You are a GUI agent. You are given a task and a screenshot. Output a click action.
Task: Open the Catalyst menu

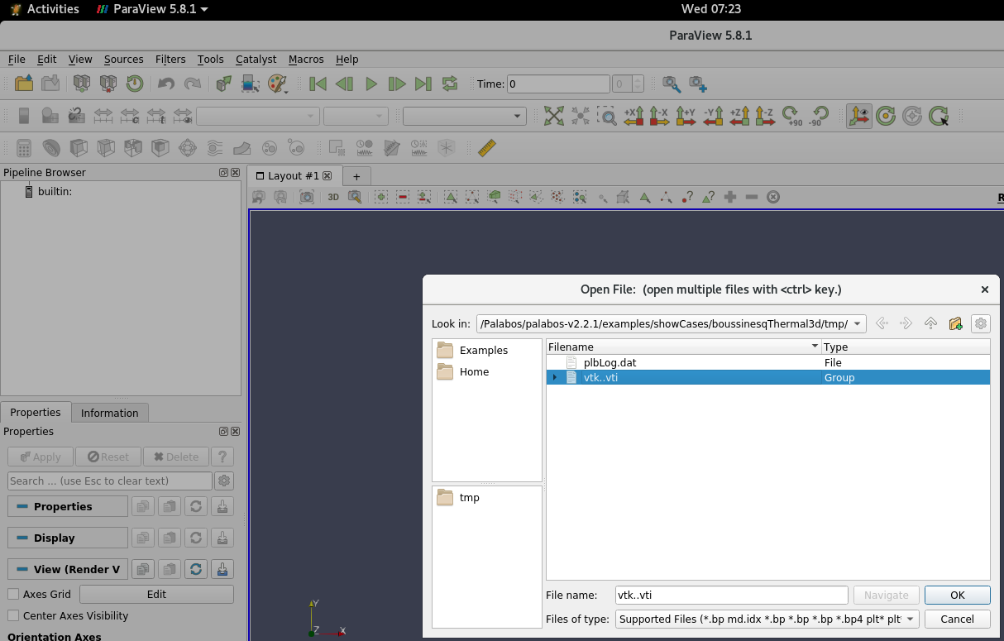click(x=256, y=59)
